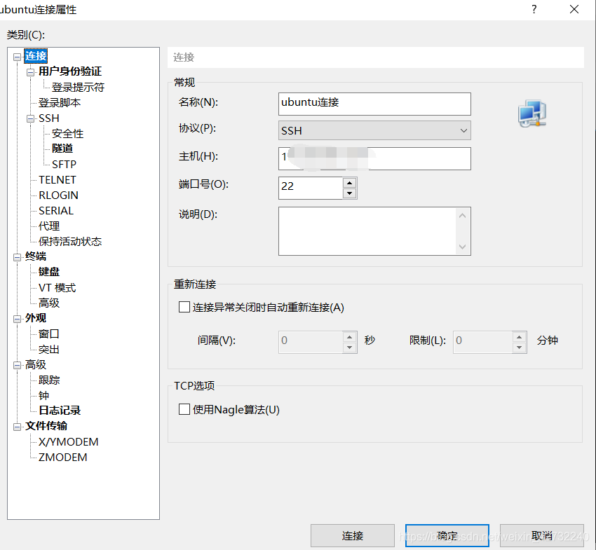Open 代理 proxy settings
Image resolution: width=596 pixels, height=550 pixels.
tap(49, 226)
